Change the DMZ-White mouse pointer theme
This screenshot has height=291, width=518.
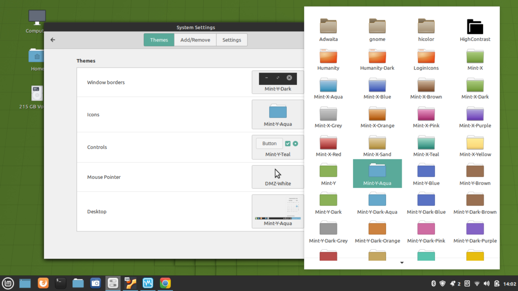tap(278, 177)
